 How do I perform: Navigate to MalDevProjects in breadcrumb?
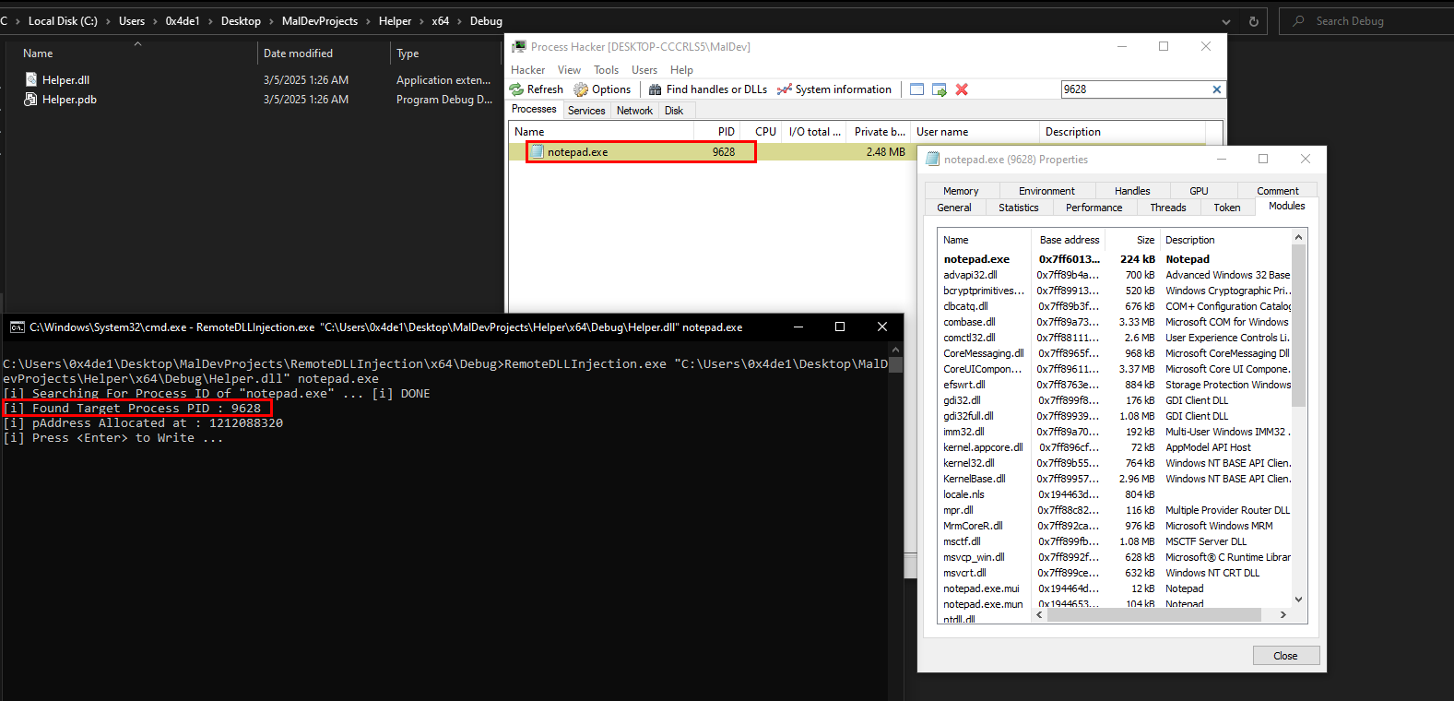click(x=320, y=21)
